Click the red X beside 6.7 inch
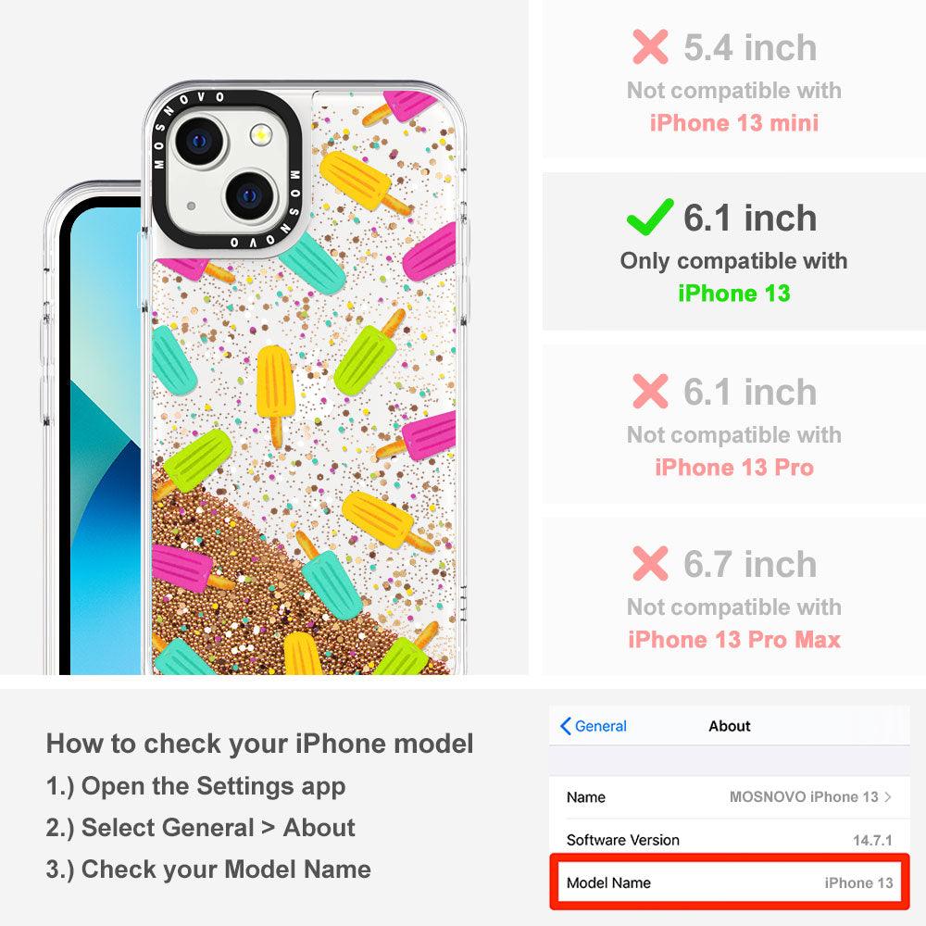Viewport: 926px width, 926px height. click(x=650, y=563)
